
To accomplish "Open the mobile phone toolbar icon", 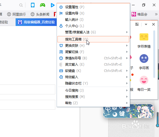I will [33, 5].
